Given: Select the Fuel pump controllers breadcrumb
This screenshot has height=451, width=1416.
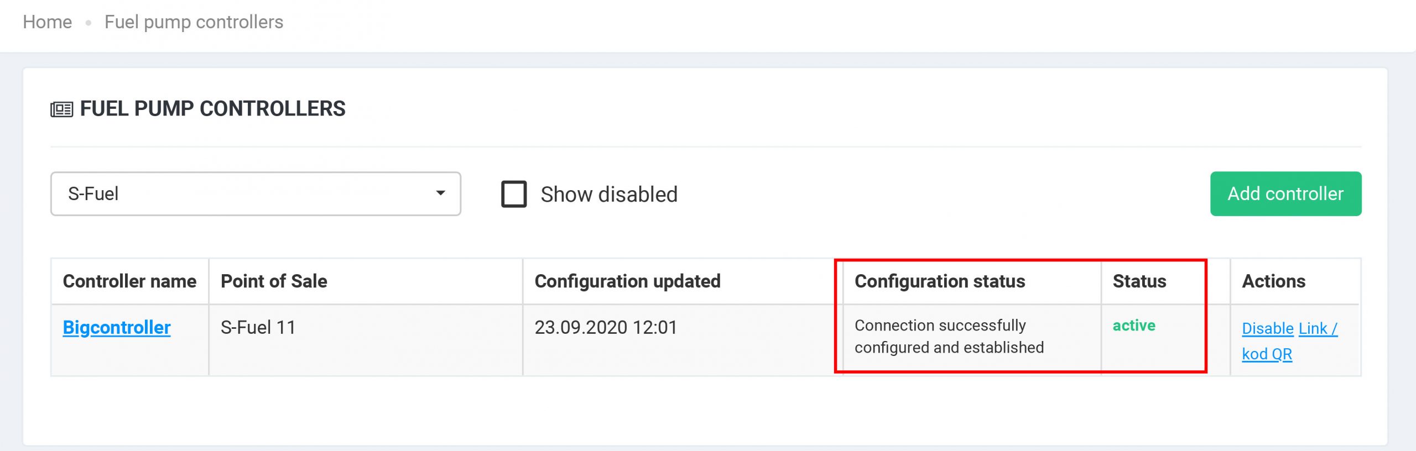Looking at the screenshot, I should [x=194, y=22].
